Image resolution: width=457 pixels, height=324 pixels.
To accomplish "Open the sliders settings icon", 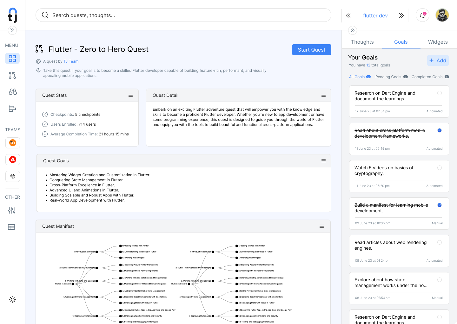I will [12, 210].
